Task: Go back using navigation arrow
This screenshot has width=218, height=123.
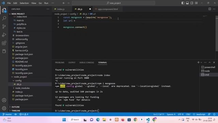Action: (64, 3)
